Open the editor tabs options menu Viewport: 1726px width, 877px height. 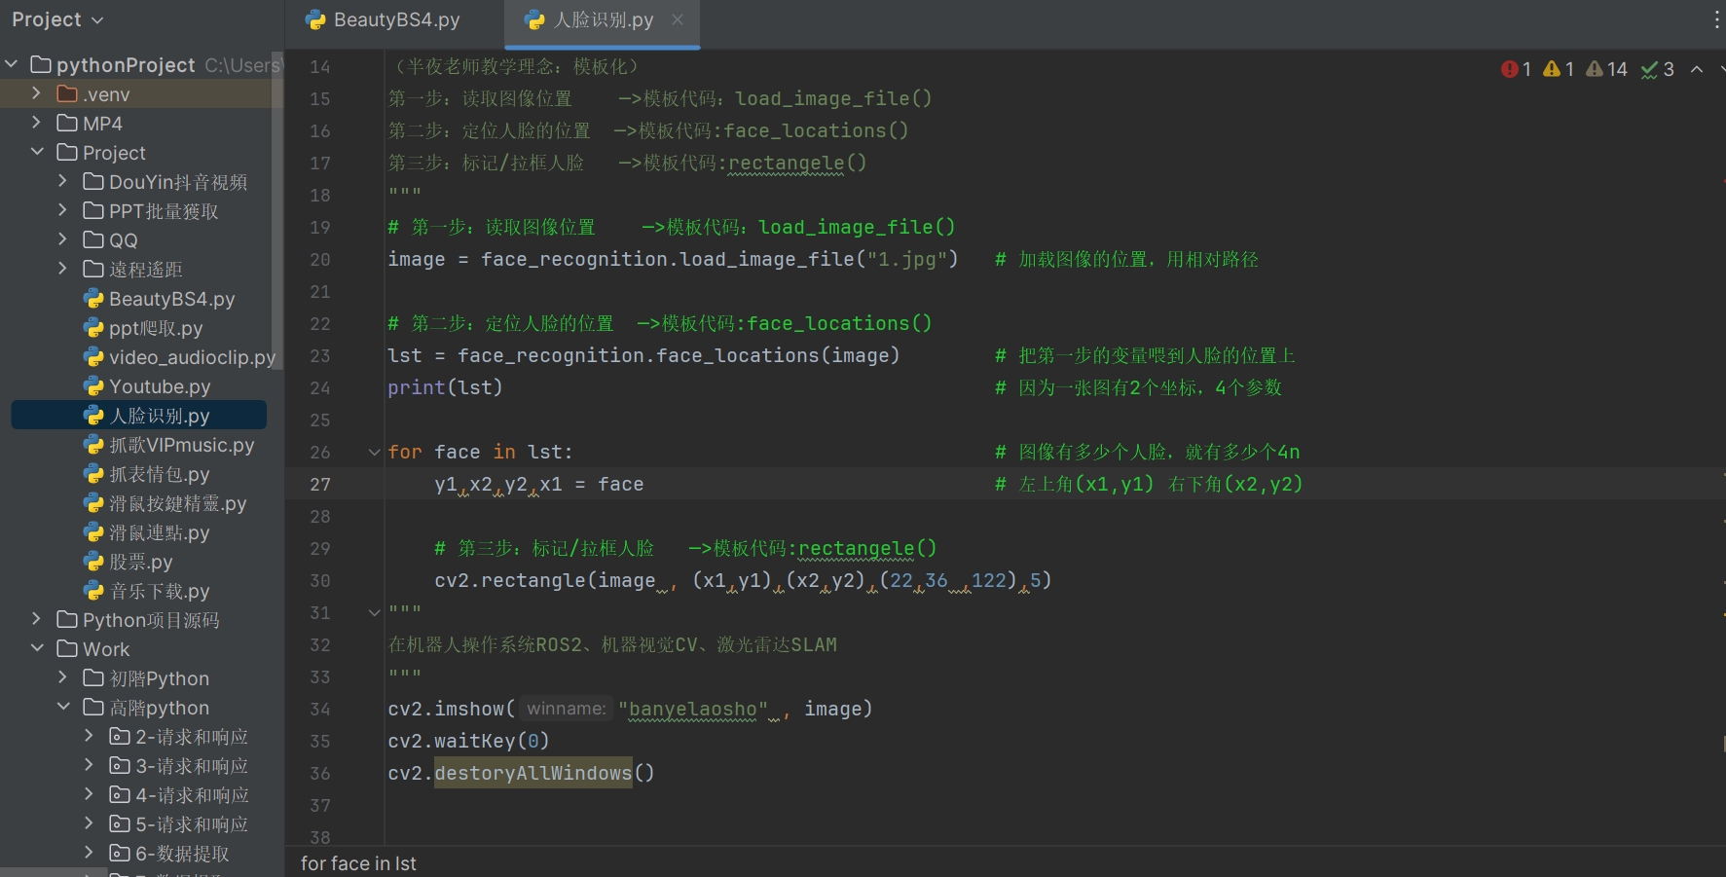click(x=1716, y=19)
